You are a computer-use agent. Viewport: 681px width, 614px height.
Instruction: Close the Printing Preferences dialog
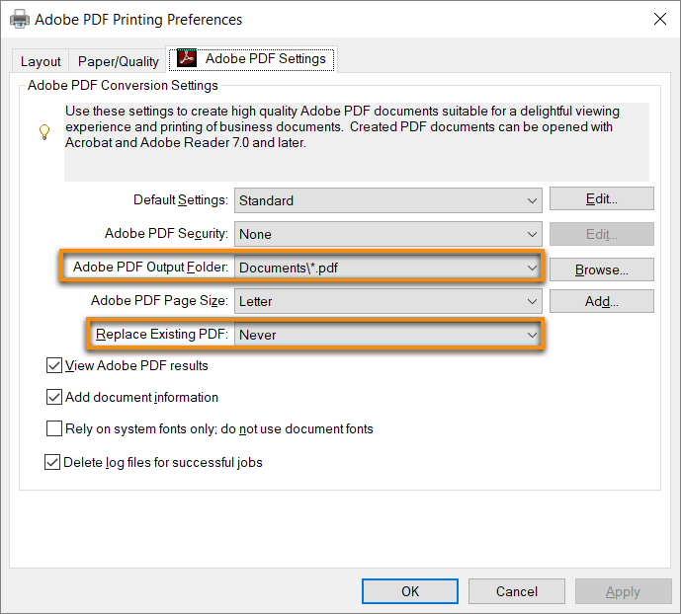point(659,19)
